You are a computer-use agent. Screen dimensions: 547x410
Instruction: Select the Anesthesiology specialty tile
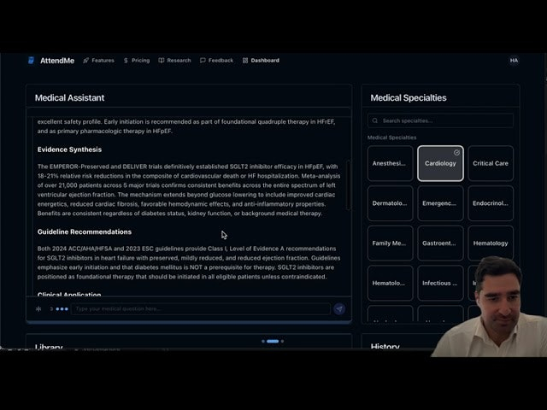(390, 163)
